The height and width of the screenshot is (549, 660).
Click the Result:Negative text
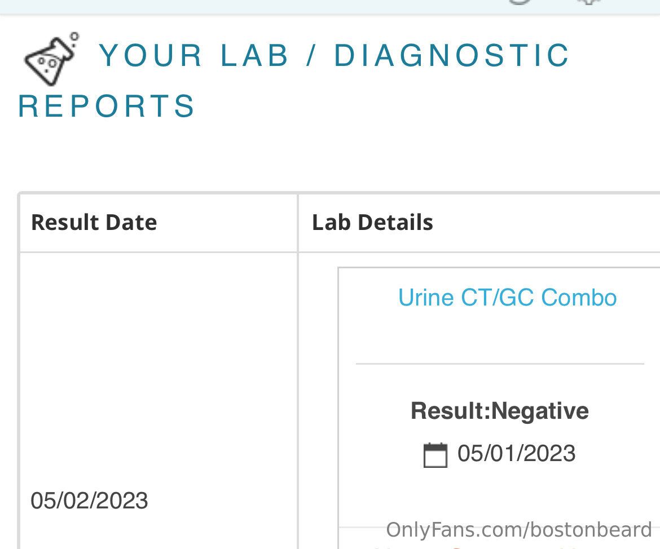click(499, 410)
